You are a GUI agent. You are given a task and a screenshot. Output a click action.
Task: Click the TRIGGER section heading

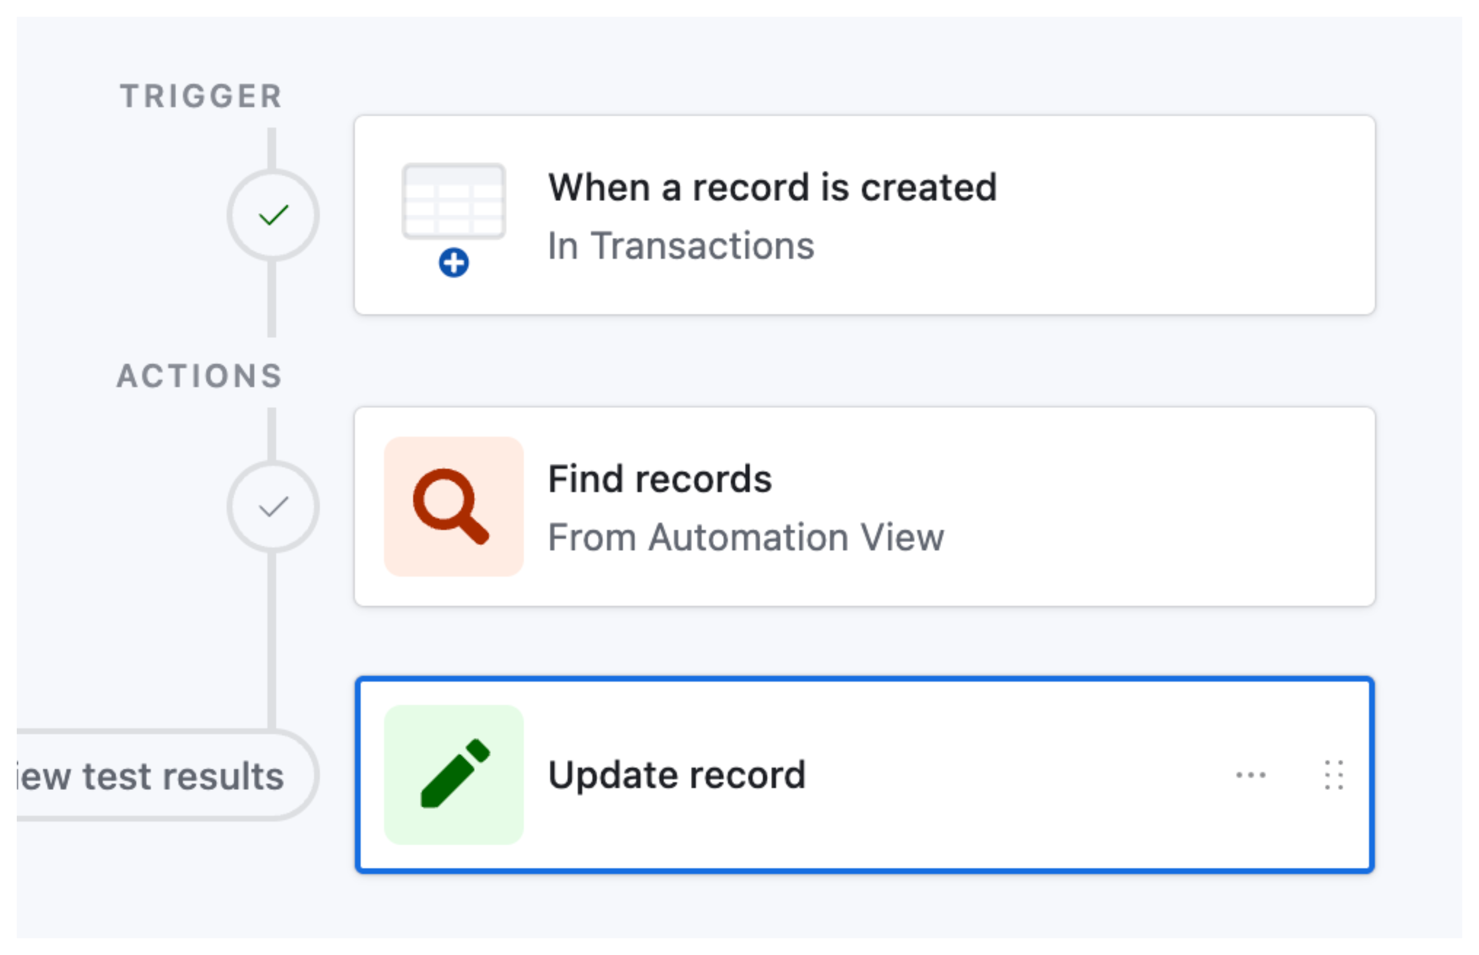[x=200, y=94]
